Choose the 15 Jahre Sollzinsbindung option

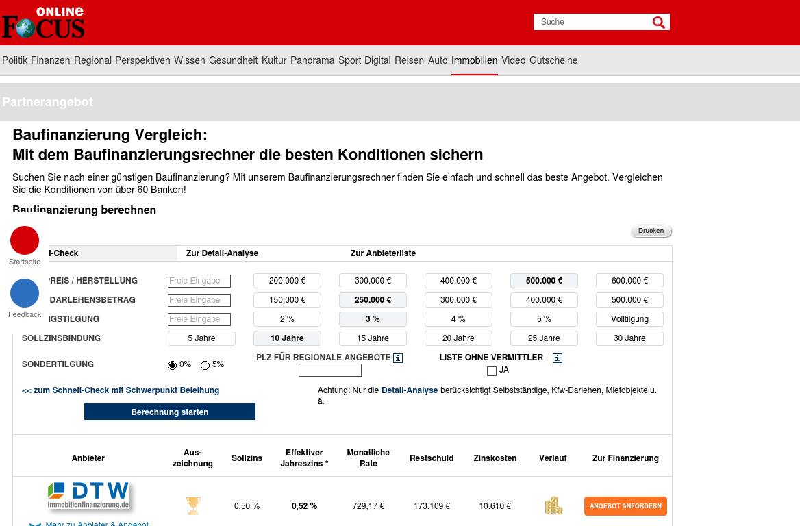point(373,338)
